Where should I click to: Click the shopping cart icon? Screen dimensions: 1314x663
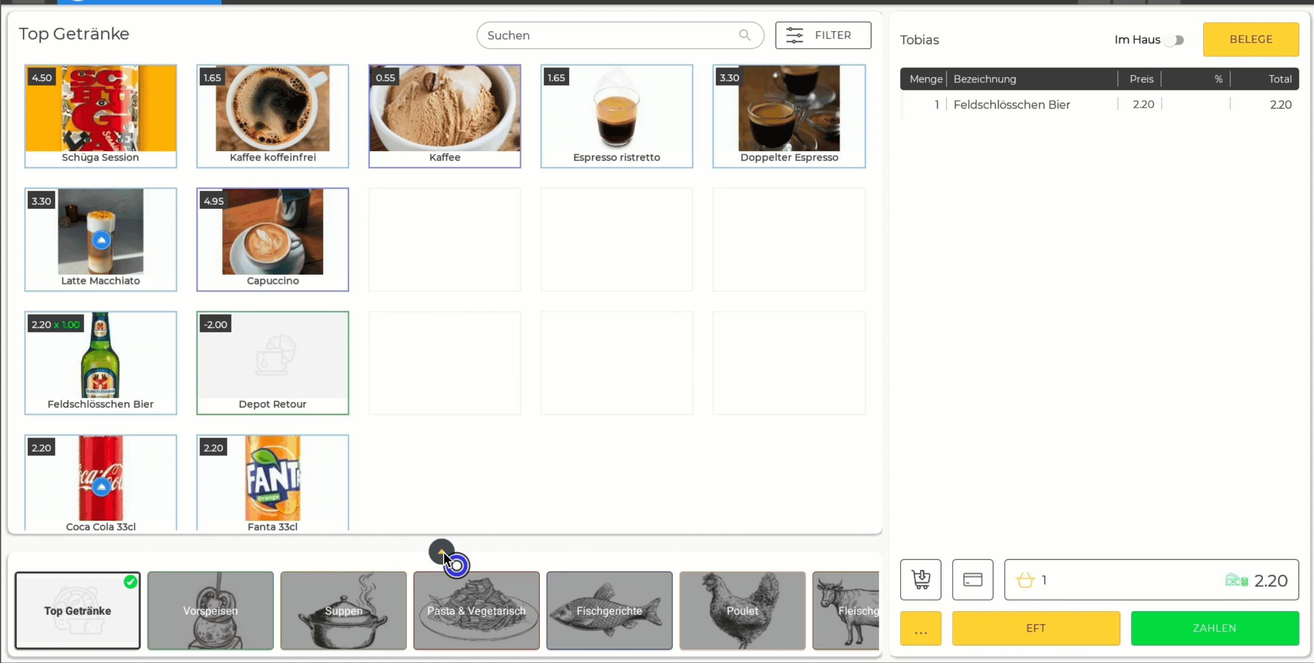(920, 579)
